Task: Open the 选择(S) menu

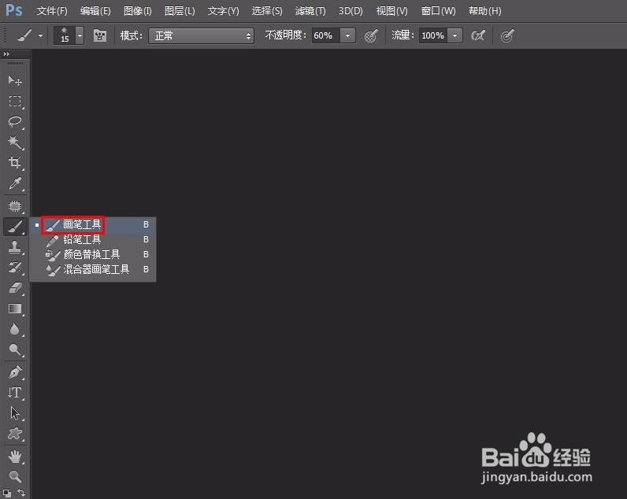Action: 267,11
